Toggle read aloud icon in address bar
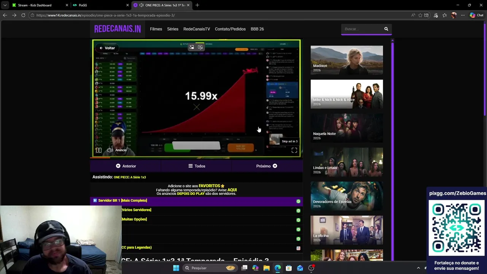Image resolution: width=487 pixels, height=274 pixels. (413, 15)
